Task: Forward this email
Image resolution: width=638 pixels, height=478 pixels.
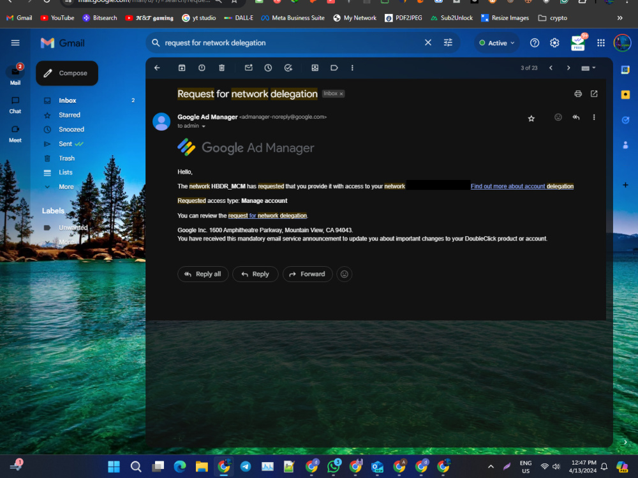Action: (308, 274)
